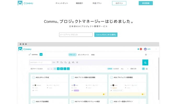Select the CLOSED status filter
Image resolution: width=183 pixels, height=104 pixels.
[x=116, y=69]
